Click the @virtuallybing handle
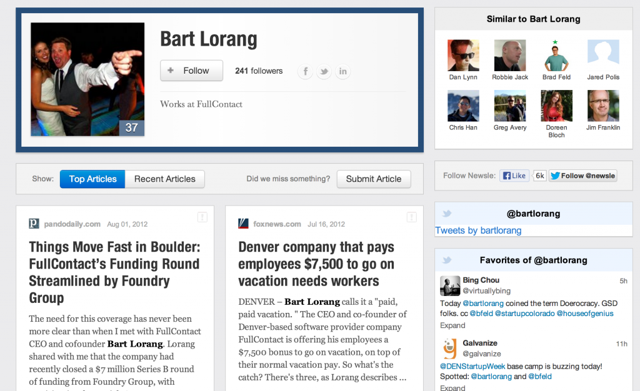 tap(486, 290)
